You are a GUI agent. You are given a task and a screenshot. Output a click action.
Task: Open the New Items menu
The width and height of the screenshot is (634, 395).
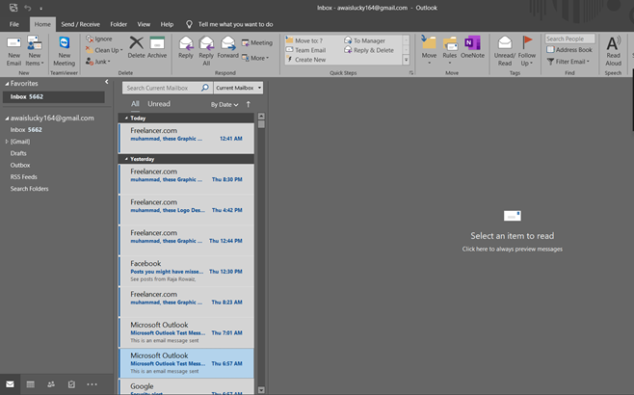[35, 51]
